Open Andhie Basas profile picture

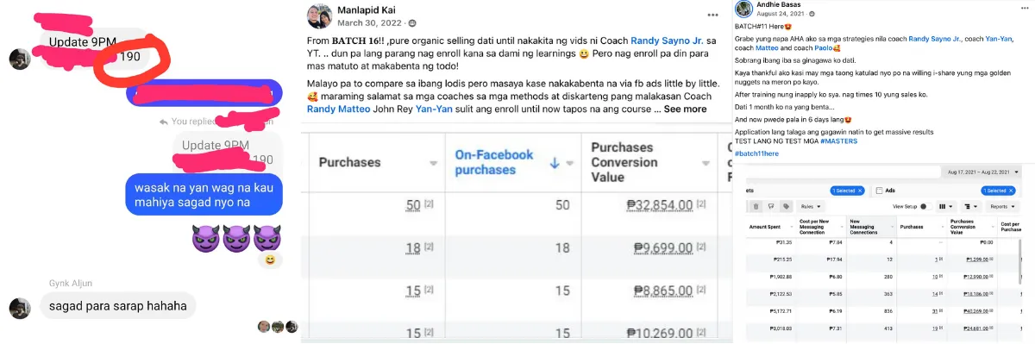743,9
